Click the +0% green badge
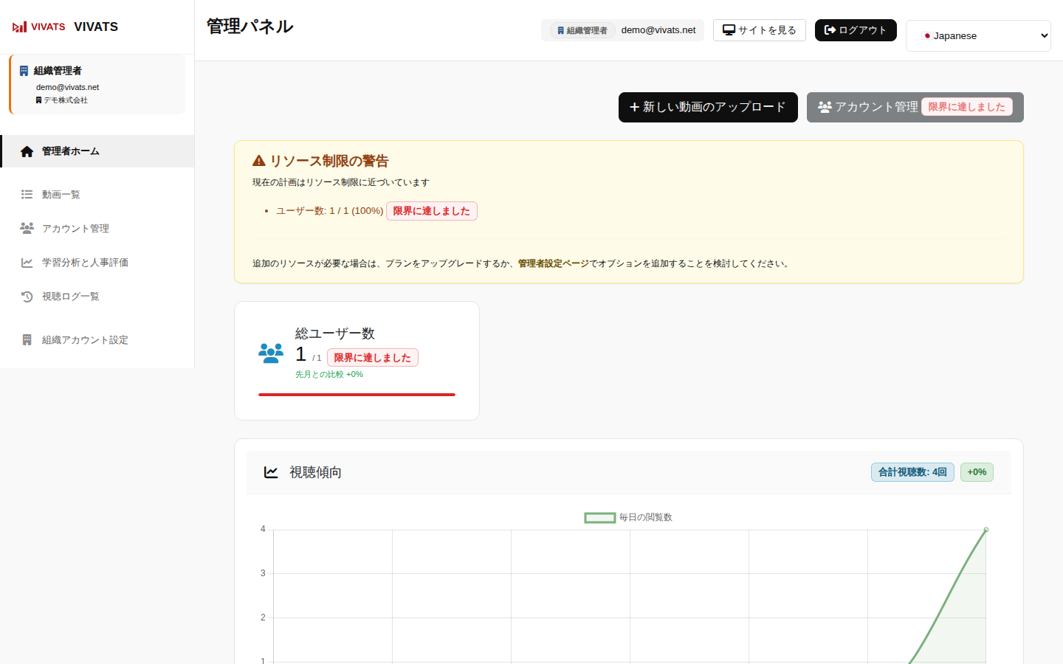The width and height of the screenshot is (1063, 664). click(x=977, y=472)
